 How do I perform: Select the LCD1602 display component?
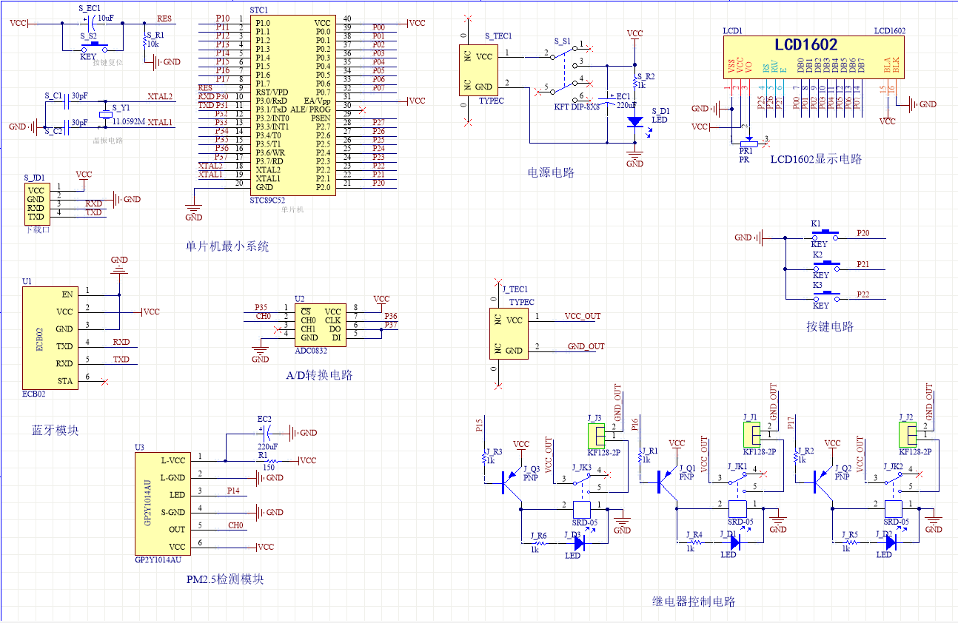click(814, 57)
